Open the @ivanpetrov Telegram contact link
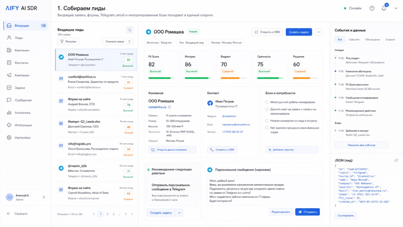The width and height of the screenshot is (403, 227). click(x=229, y=116)
